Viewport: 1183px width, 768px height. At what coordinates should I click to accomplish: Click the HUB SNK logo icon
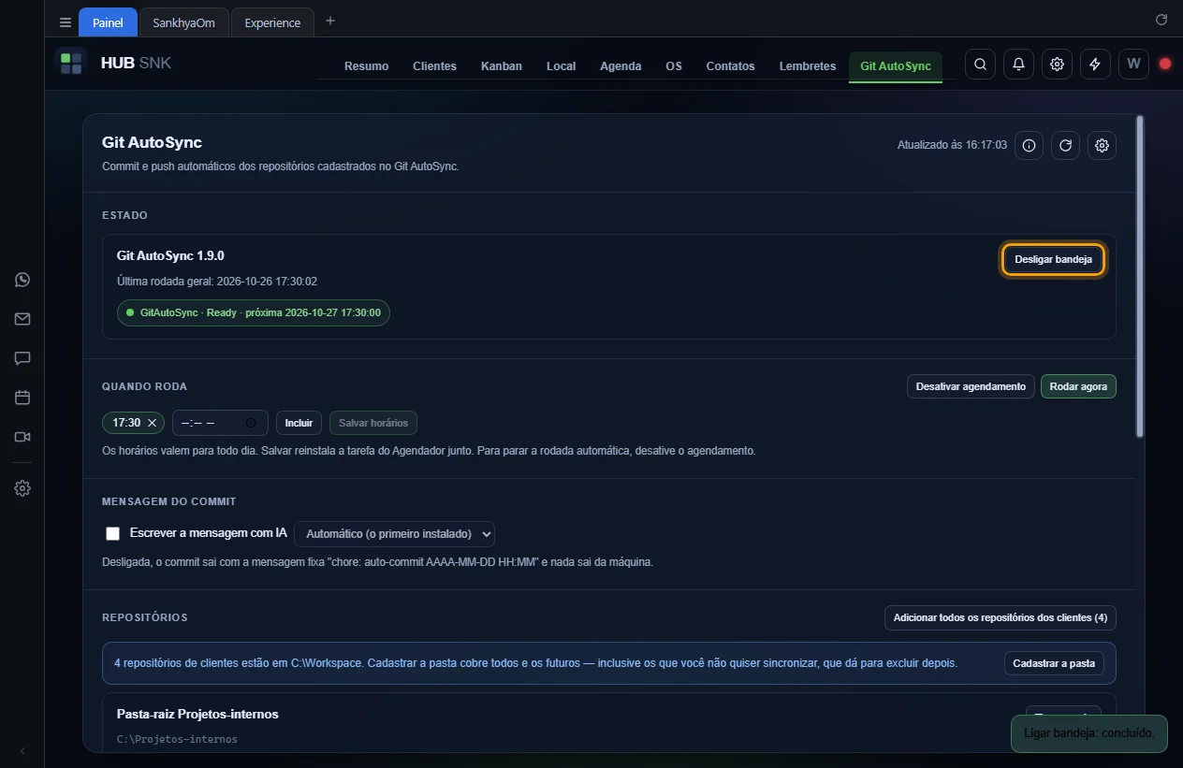click(x=71, y=64)
